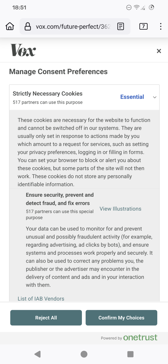Open the View Illustrations link
This screenshot has height=364, width=168.
120,209
